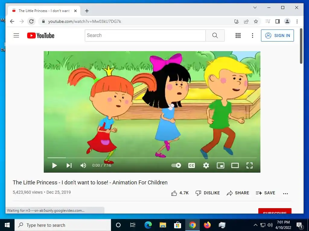Viewport: 309px width, 231px height.
Task: Save video to a playlist
Action: tap(265, 193)
